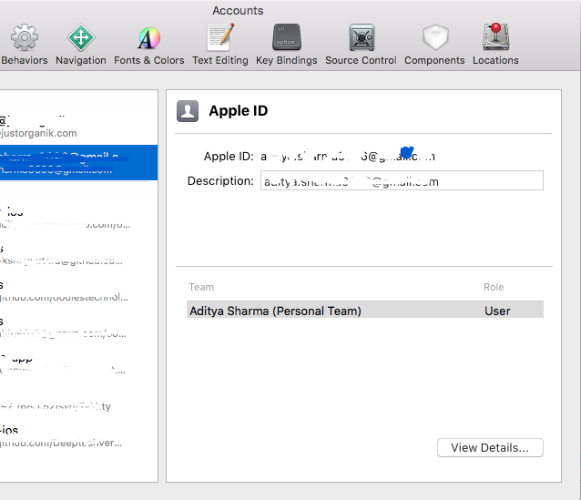
Task: Open the Key Bindings option-key icon
Action: coord(287,37)
